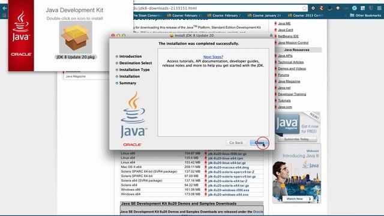Click the shield extension icon in the toolbar

371,8
